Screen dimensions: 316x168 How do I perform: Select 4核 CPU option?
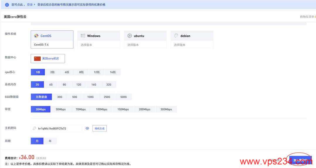(x=67, y=72)
